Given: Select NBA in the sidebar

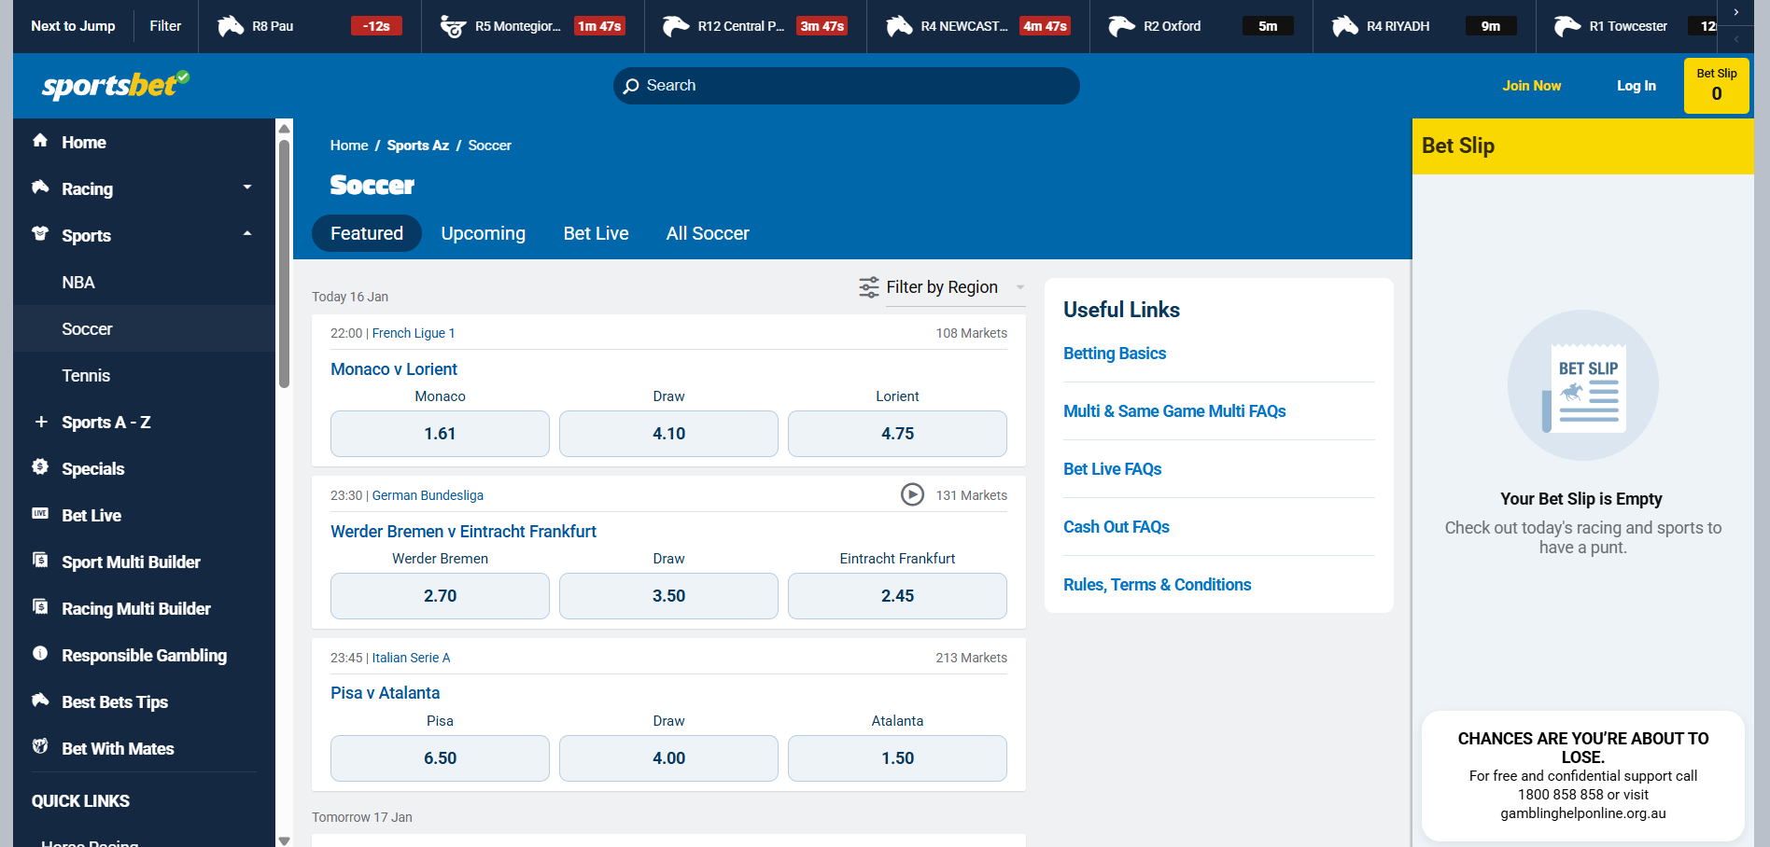Looking at the screenshot, I should (145, 282).
